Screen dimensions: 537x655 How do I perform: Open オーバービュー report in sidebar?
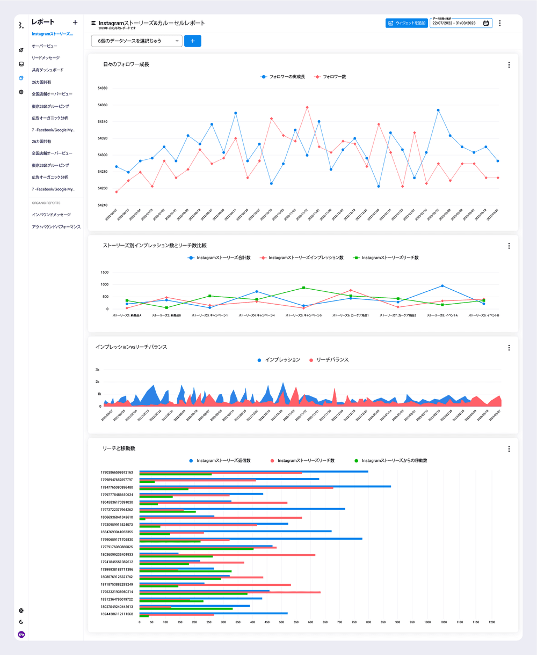click(45, 46)
